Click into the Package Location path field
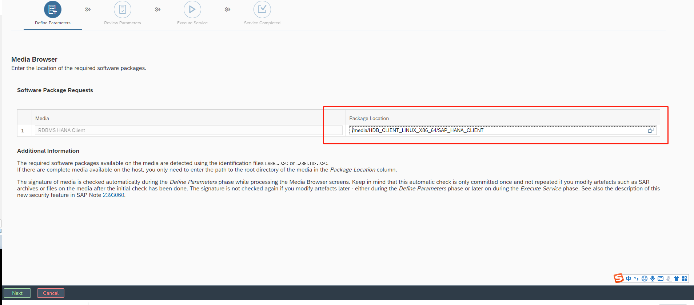 coord(498,130)
